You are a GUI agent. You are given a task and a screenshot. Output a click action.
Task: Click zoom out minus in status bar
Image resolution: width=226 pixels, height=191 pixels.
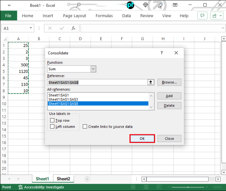[x=169, y=187]
